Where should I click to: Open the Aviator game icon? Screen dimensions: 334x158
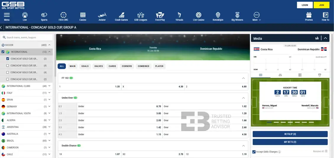102,15
